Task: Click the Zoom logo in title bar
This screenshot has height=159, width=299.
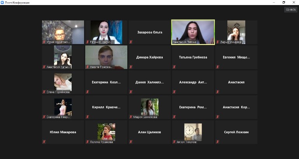Action: coord(2,2)
